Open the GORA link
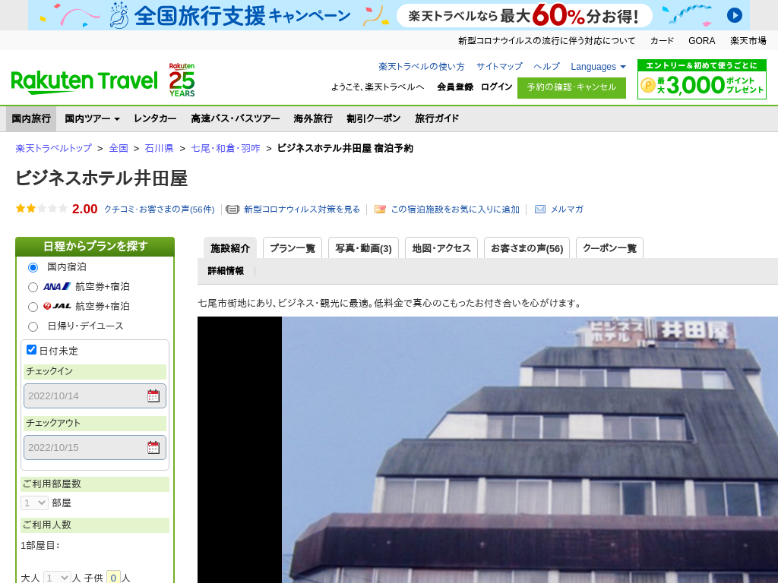This screenshot has width=778, height=583. click(x=701, y=41)
